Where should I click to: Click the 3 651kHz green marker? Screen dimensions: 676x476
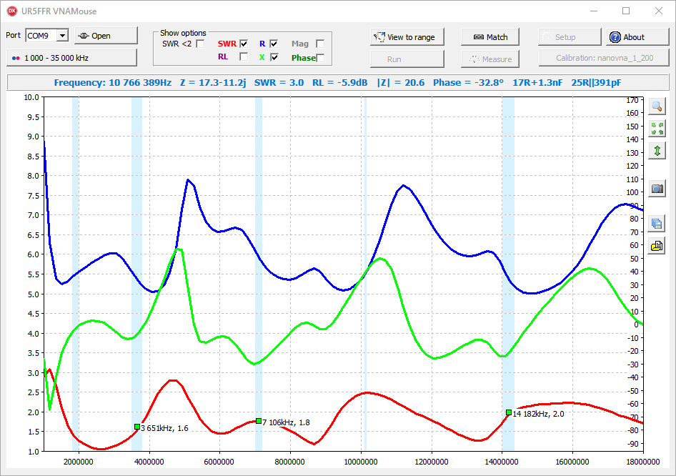pos(137,427)
